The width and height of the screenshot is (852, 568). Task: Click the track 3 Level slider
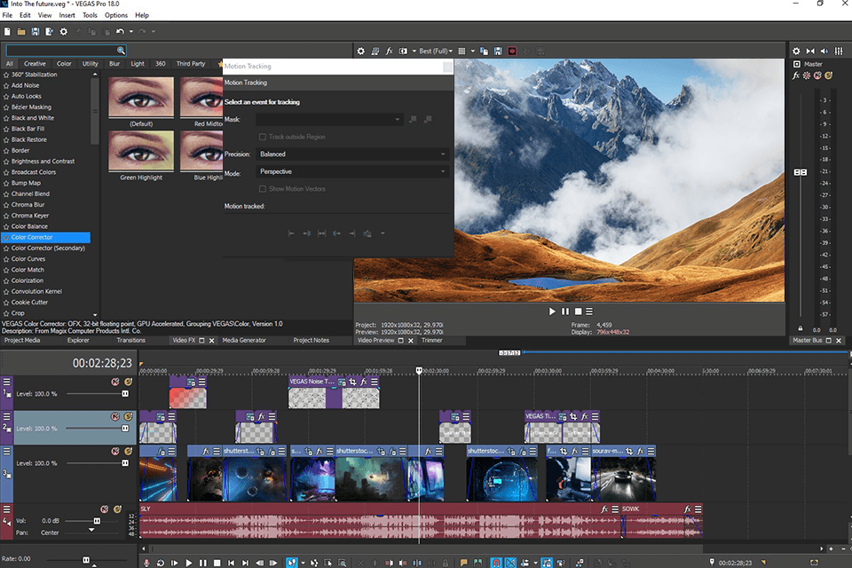tap(125, 463)
